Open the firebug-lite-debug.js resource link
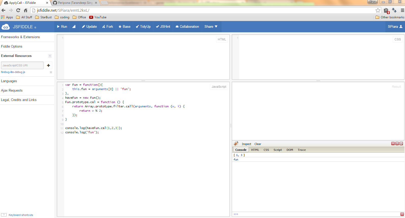This screenshot has height=218, width=405. point(13,72)
